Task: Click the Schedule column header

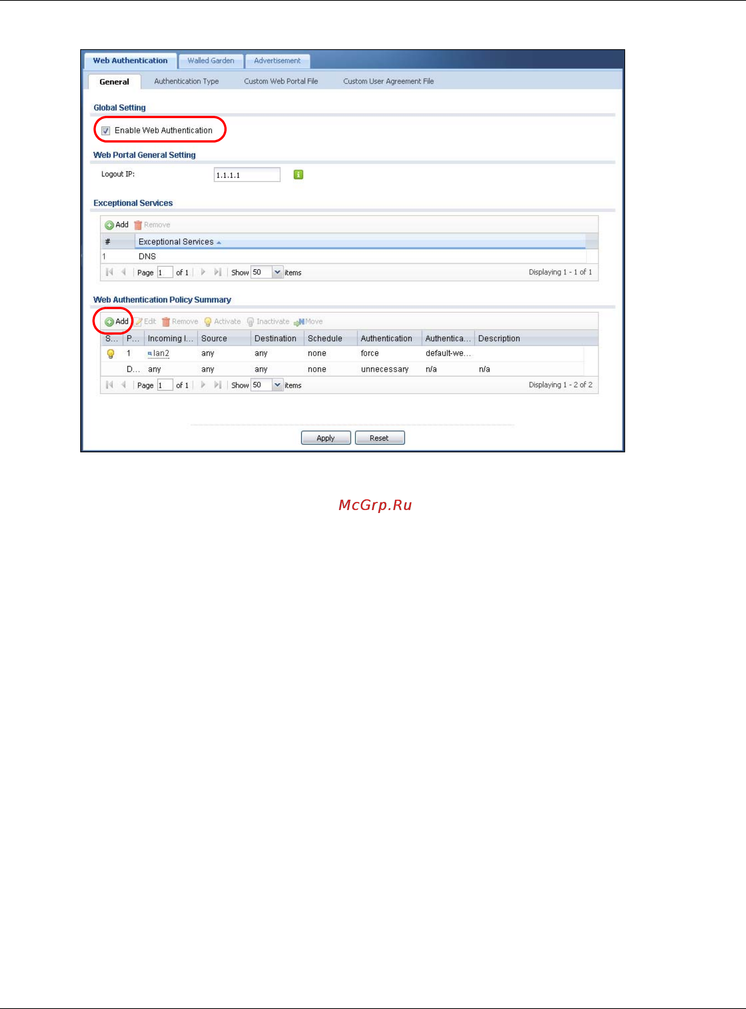Action: click(x=330, y=339)
